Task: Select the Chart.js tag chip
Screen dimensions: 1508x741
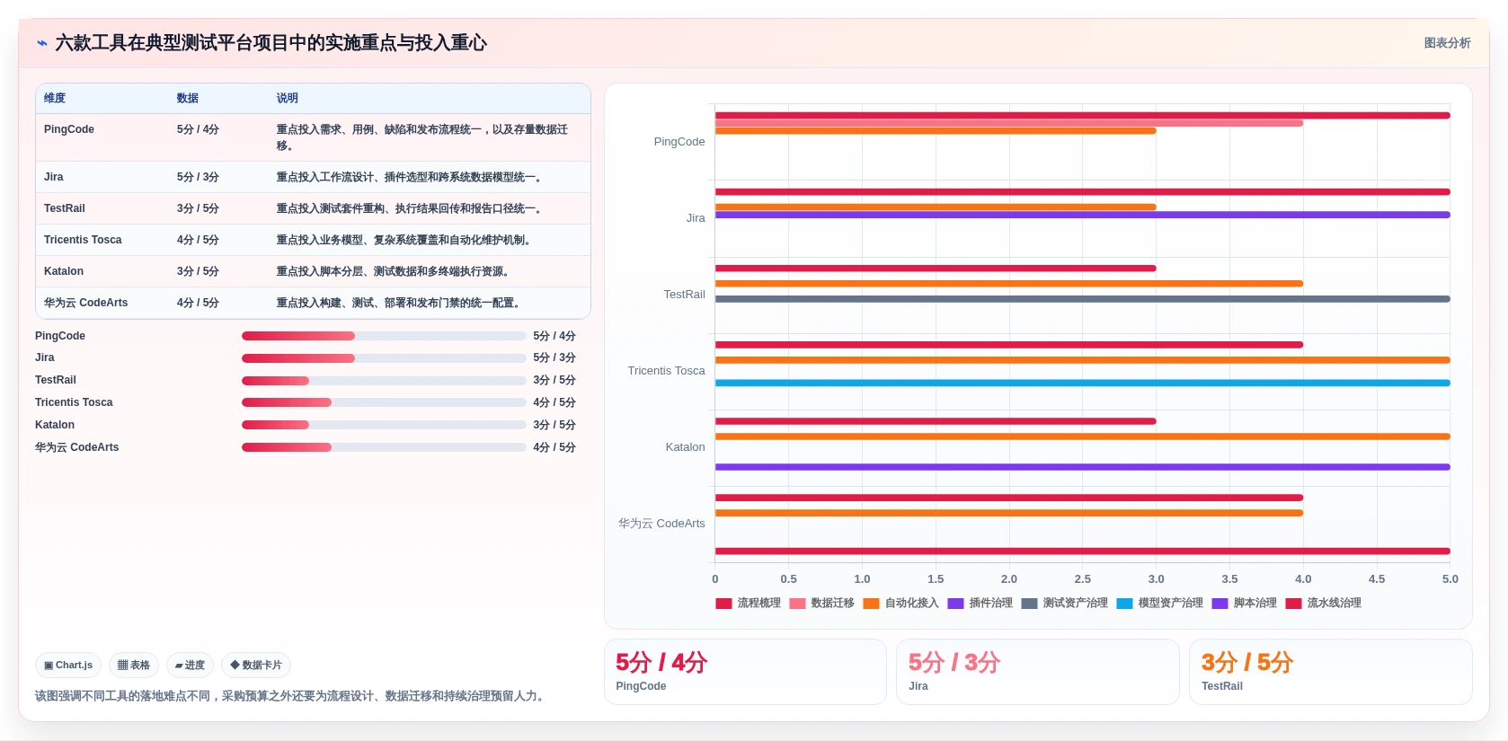Action: tap(68, 666)
